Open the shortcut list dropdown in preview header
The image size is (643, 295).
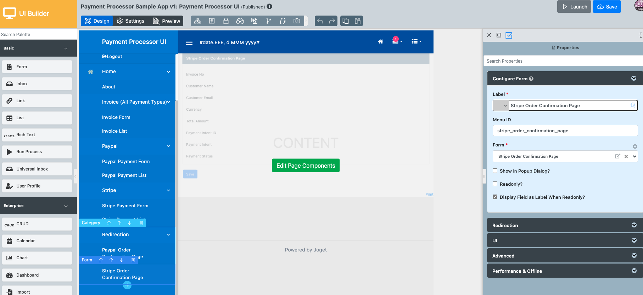(x=416, y=41)
